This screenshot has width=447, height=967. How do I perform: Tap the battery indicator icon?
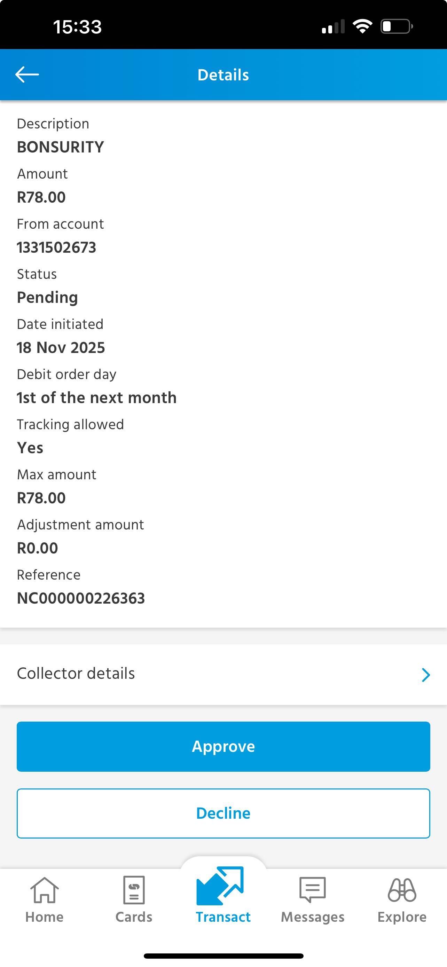pyautogui.click(x=396, y=26)
